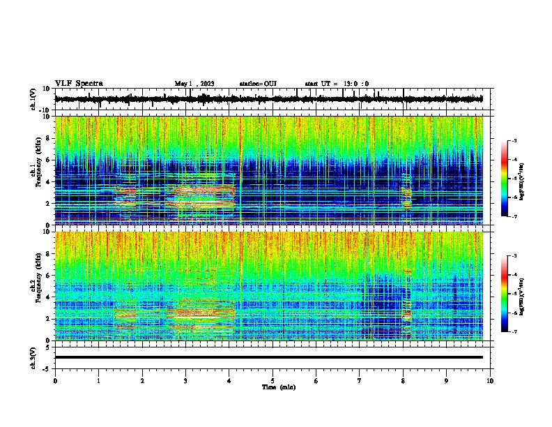Click time axis tick label "2"

tap(142, 380)
